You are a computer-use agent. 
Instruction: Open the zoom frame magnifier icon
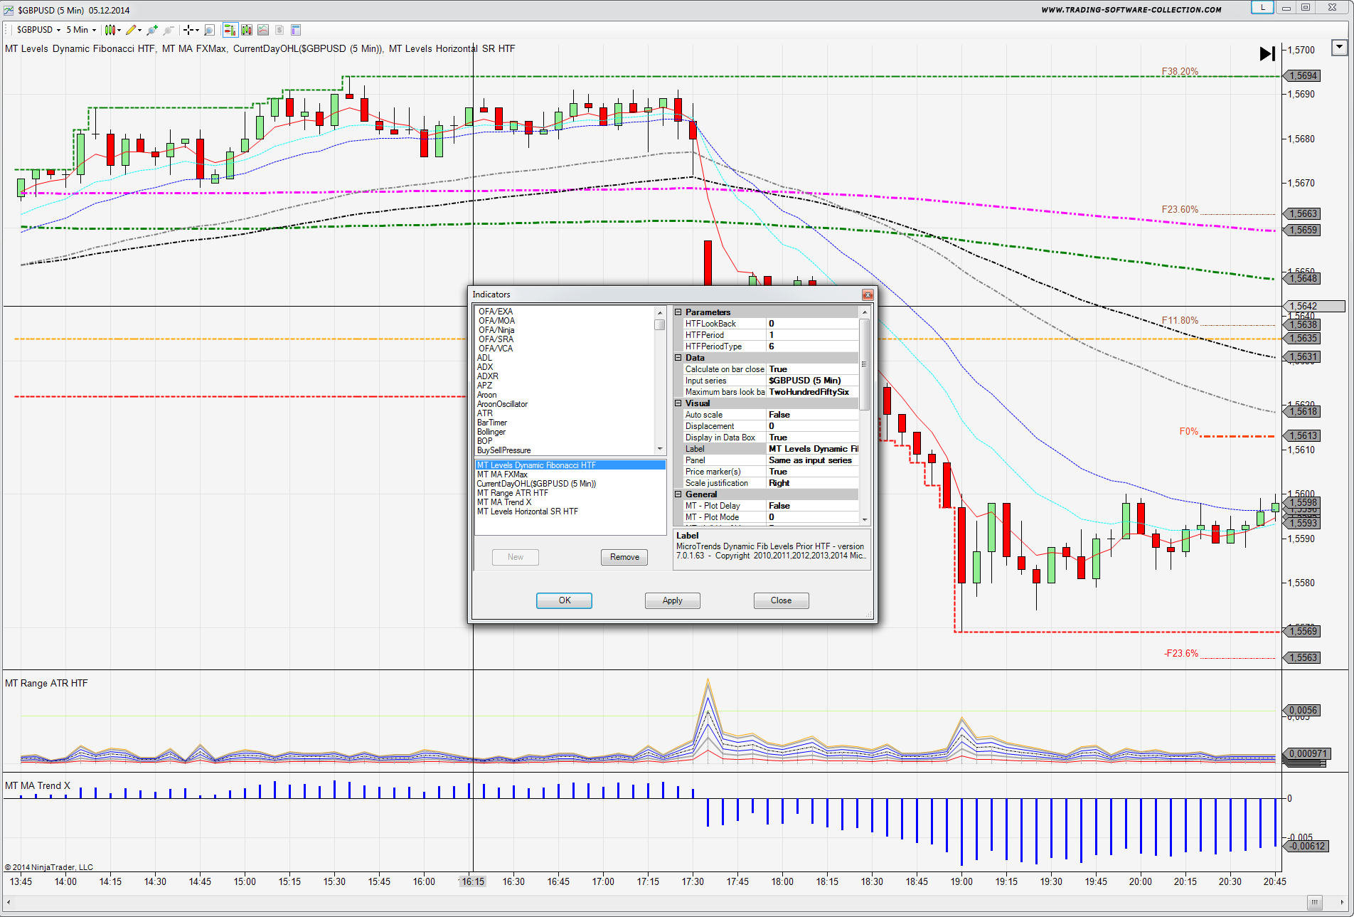(x=209, y=30)
